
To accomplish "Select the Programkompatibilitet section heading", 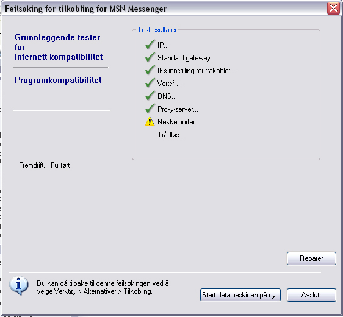I will (58, 80).
